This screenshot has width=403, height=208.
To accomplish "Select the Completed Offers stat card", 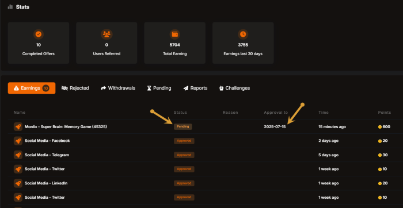I will point(39,43).
